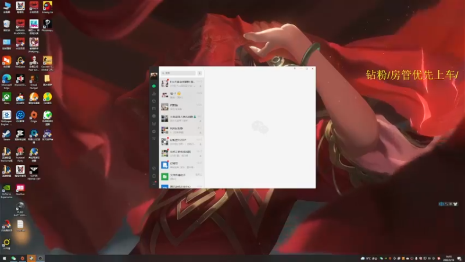Open the Chat Files folder icon in WeChat
Viewport: 465px width, 262px height.
[x=153, y=109]
